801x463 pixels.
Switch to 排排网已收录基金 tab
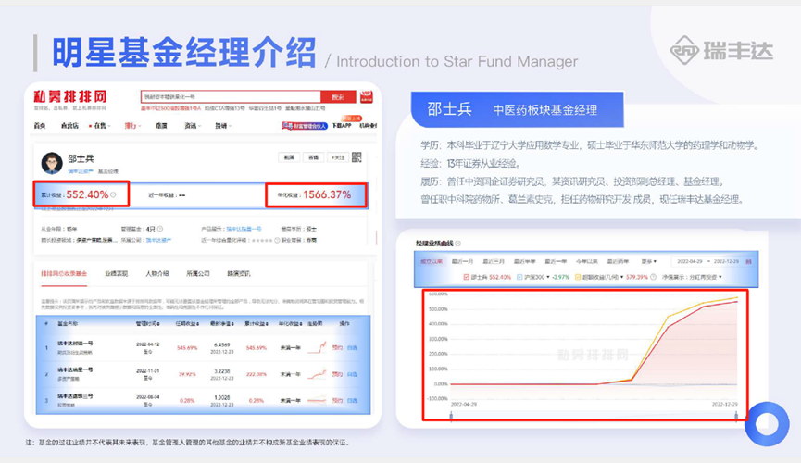pyautogui.click(x=64, y=273)
